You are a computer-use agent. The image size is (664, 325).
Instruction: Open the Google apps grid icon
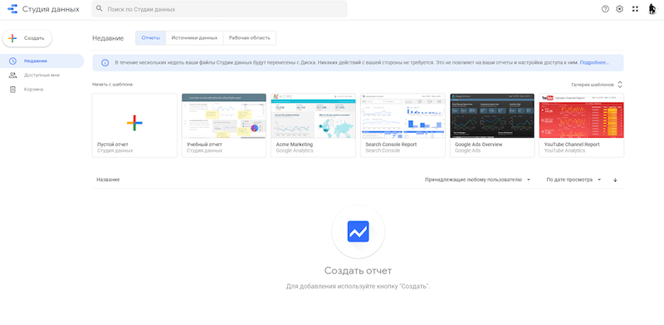635,9
